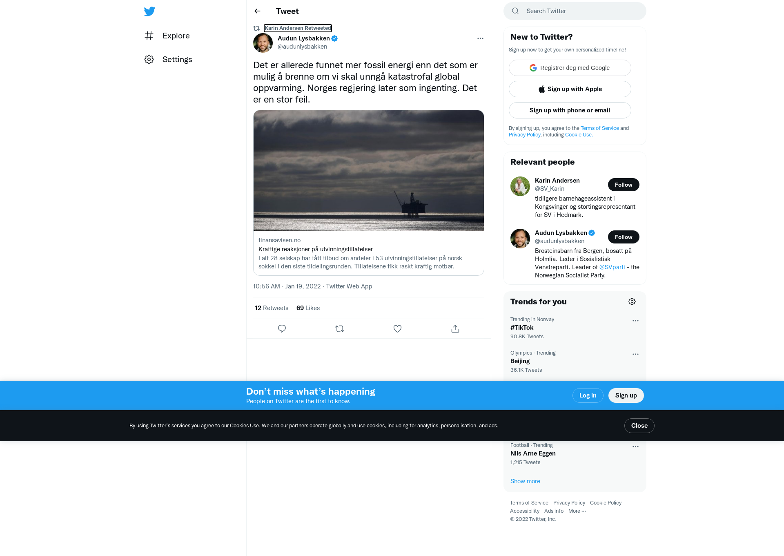Open more options for Beijing trend
Viewport: 784px width, 556px height.
pos(635,354)
